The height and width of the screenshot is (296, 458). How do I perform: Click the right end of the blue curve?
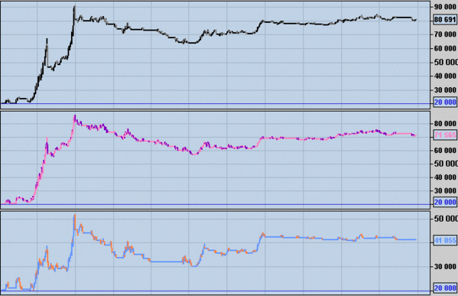[x=415, y=239]
